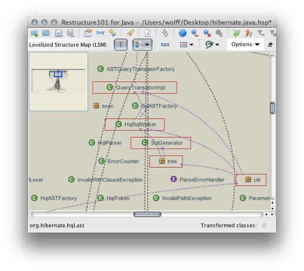Click the solid blue circle icon

(x=182, y=33)
